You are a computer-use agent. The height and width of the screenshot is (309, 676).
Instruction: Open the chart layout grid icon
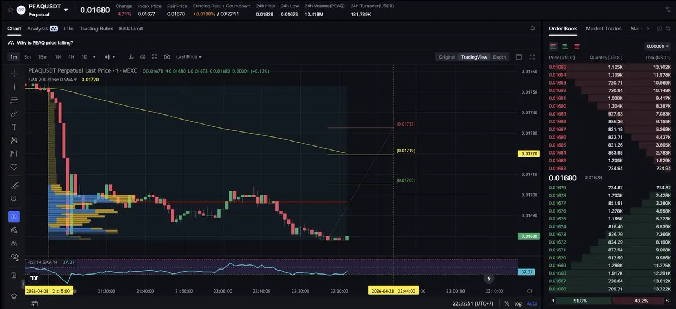click(154, 57)
